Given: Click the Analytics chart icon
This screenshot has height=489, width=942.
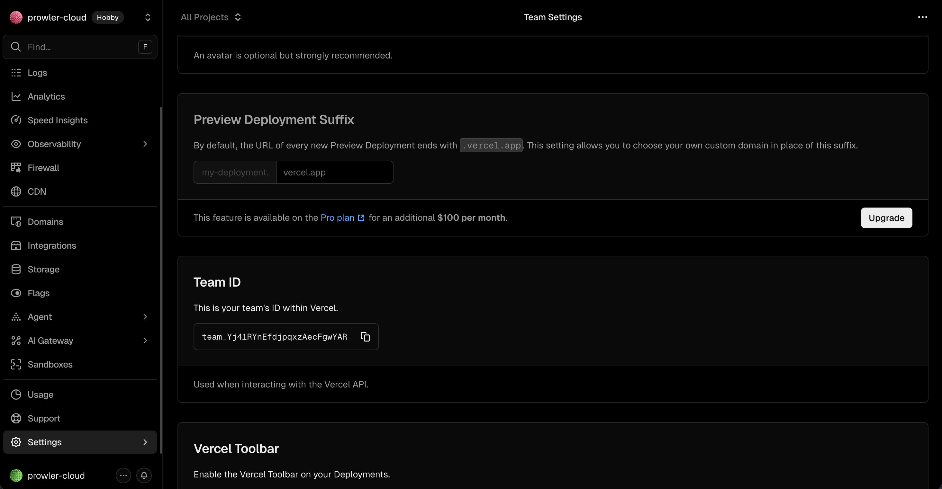Looking at the screenshot, I should (16, 96).
